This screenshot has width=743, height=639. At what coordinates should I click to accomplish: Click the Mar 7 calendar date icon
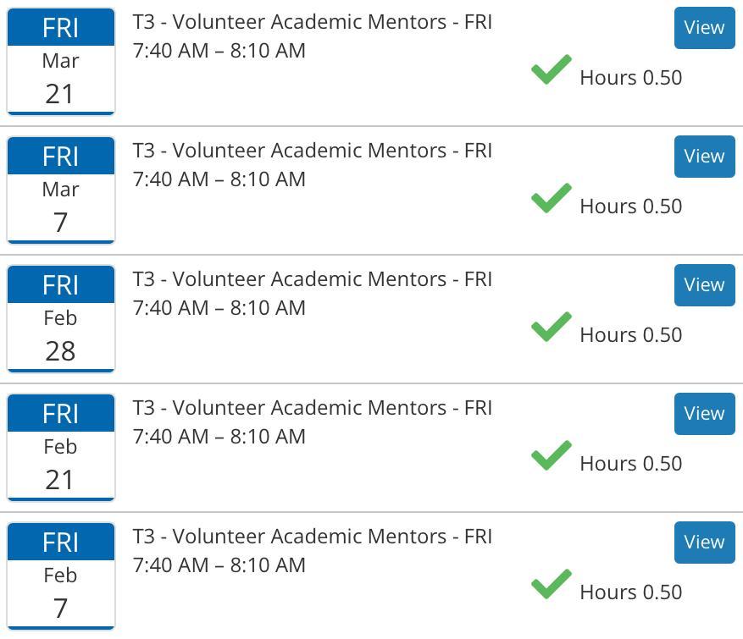tap(60, 190)
